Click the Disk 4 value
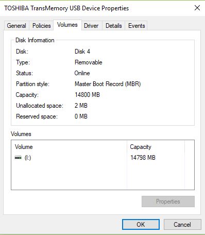Image resolution: width=205 pixels, height=235 pixels. [82, 52]
